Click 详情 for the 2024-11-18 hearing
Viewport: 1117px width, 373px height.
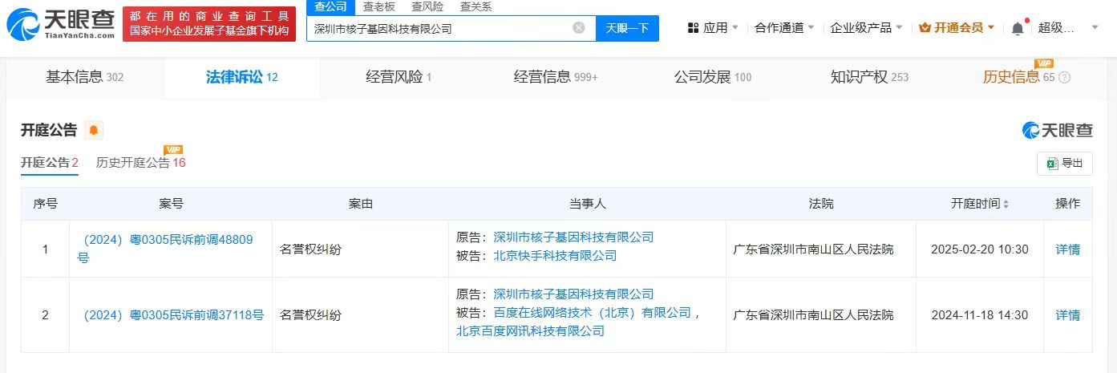[1067, 315]
